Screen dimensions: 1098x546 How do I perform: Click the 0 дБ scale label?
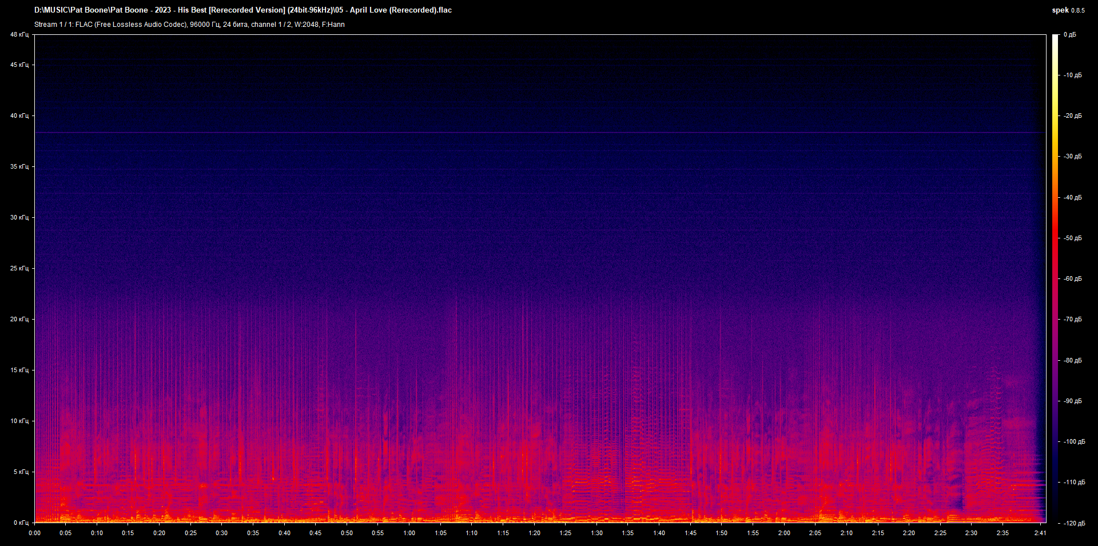point(1069,35)
